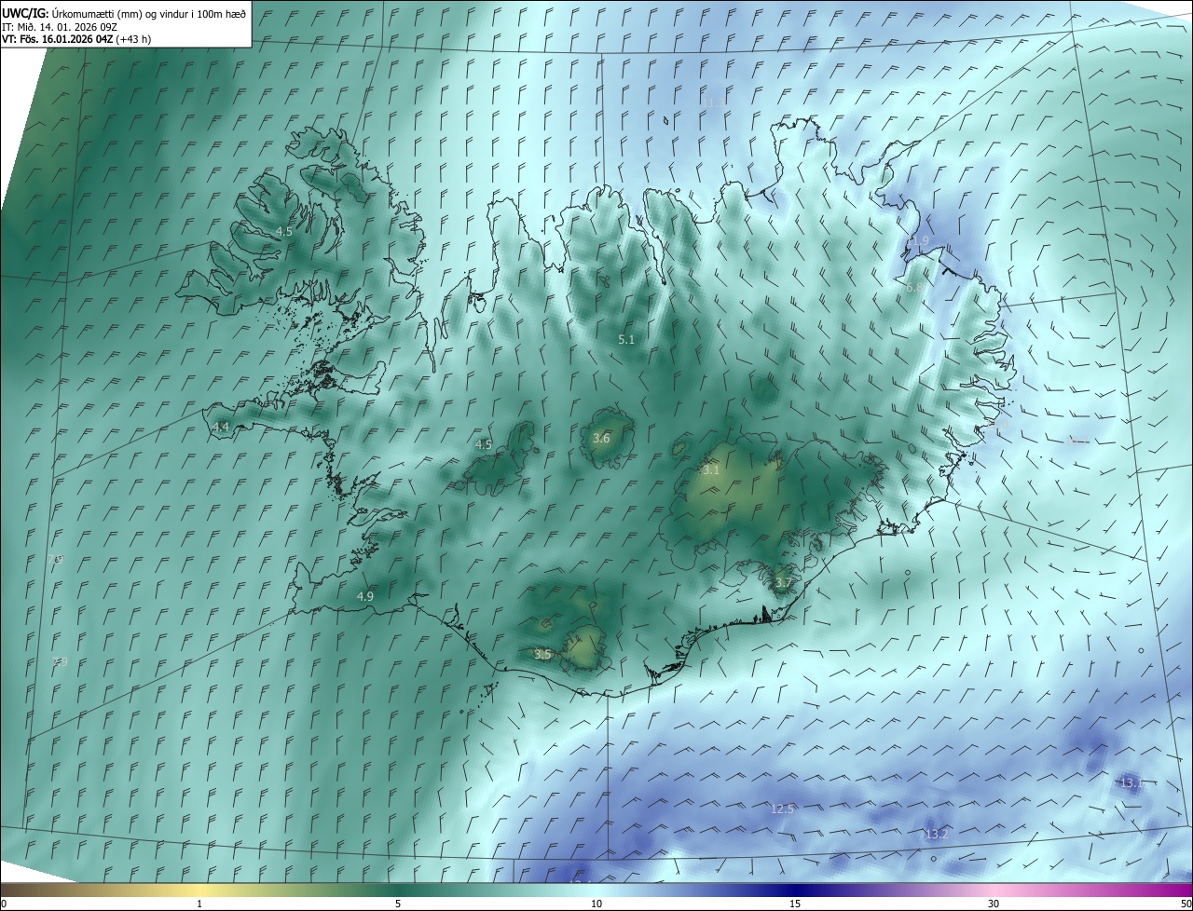The image size is (1193, 911).
Task: Click the 3.1 value label on Vatnajökull
Action: (711, 470)
